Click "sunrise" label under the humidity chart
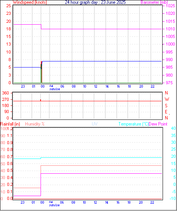The width and height of the screenshot is (177, 212). 54,205
